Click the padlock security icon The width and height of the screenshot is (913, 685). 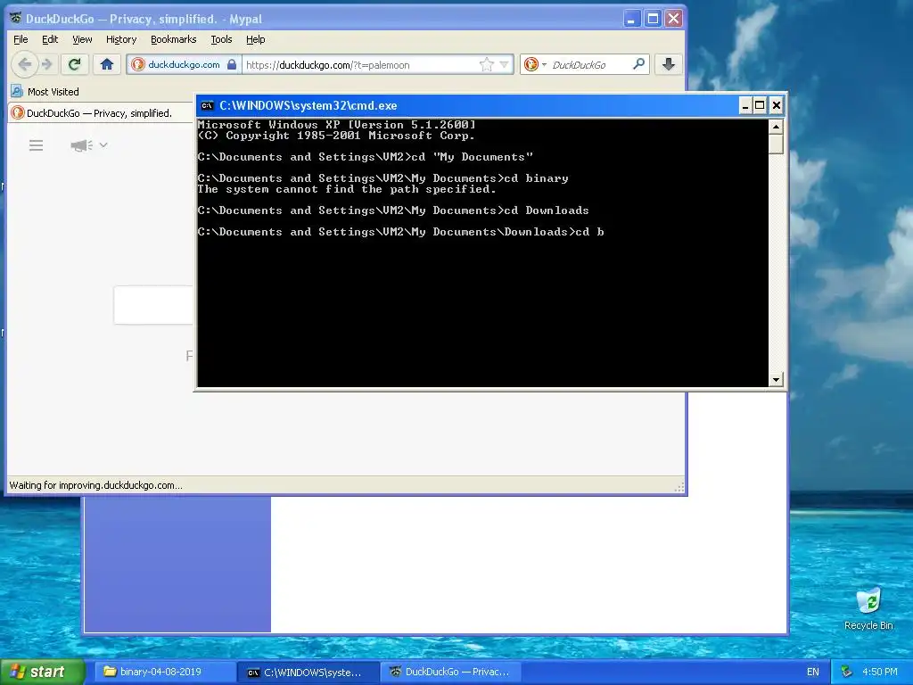(232, 64)
